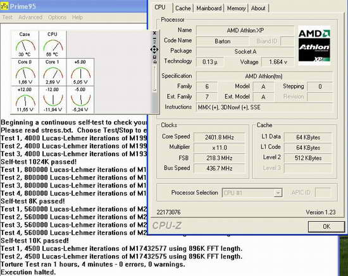
Task: Click the CPU temperature gauge
Action: tap(53, 44)
